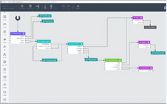Collapse the module sidebar with up chevron

5,12
